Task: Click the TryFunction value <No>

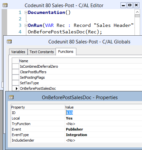Action: coord(103,124)
